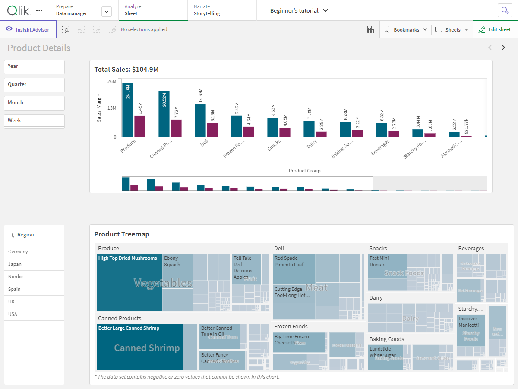Step forward in selections
Screen dimensions: 518x389
(x=97, y=29)
